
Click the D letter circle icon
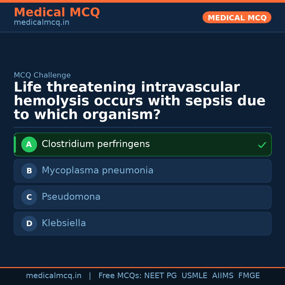(29, 224)
